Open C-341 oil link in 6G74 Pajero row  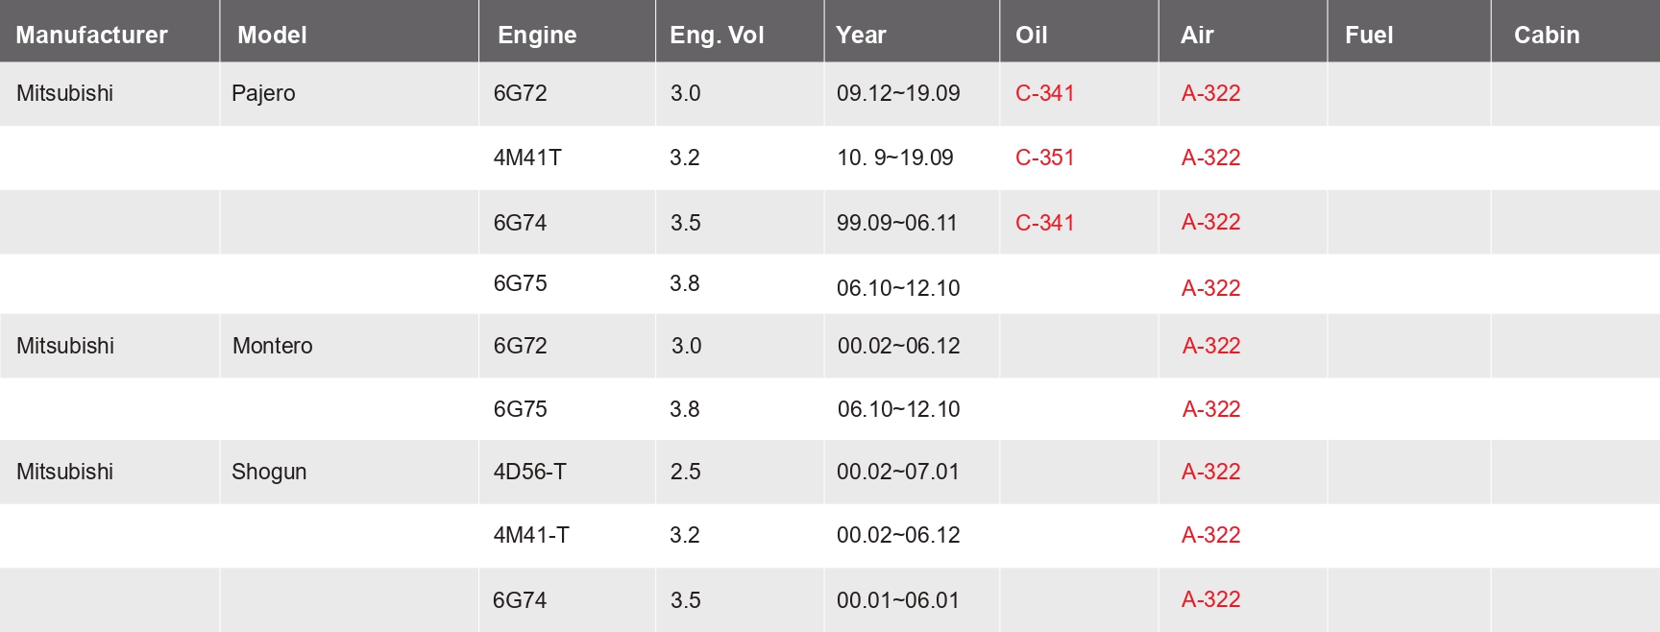[1045, 223]
